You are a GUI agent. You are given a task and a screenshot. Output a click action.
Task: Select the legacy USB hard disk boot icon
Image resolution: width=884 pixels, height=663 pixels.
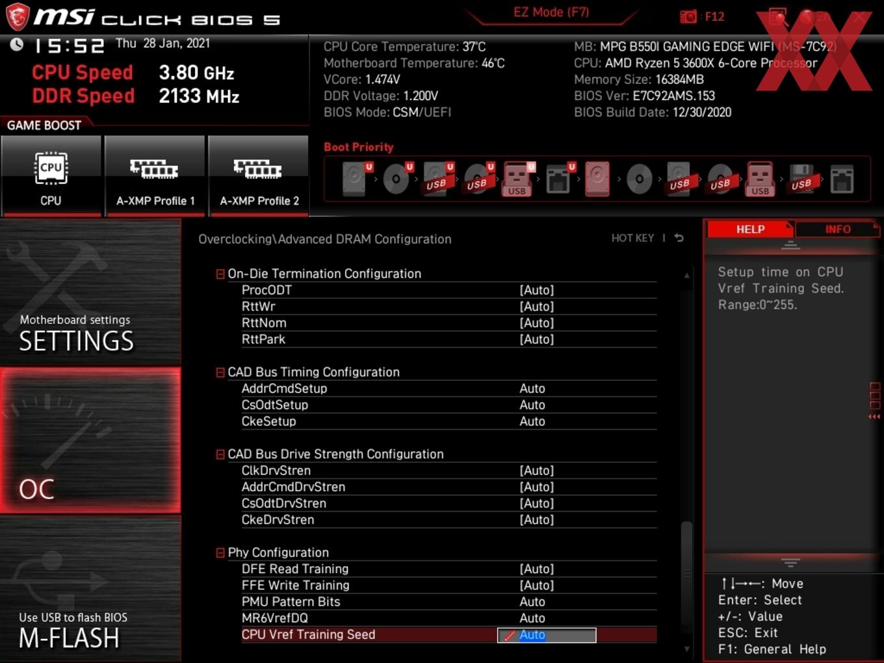tap(679, 179)
